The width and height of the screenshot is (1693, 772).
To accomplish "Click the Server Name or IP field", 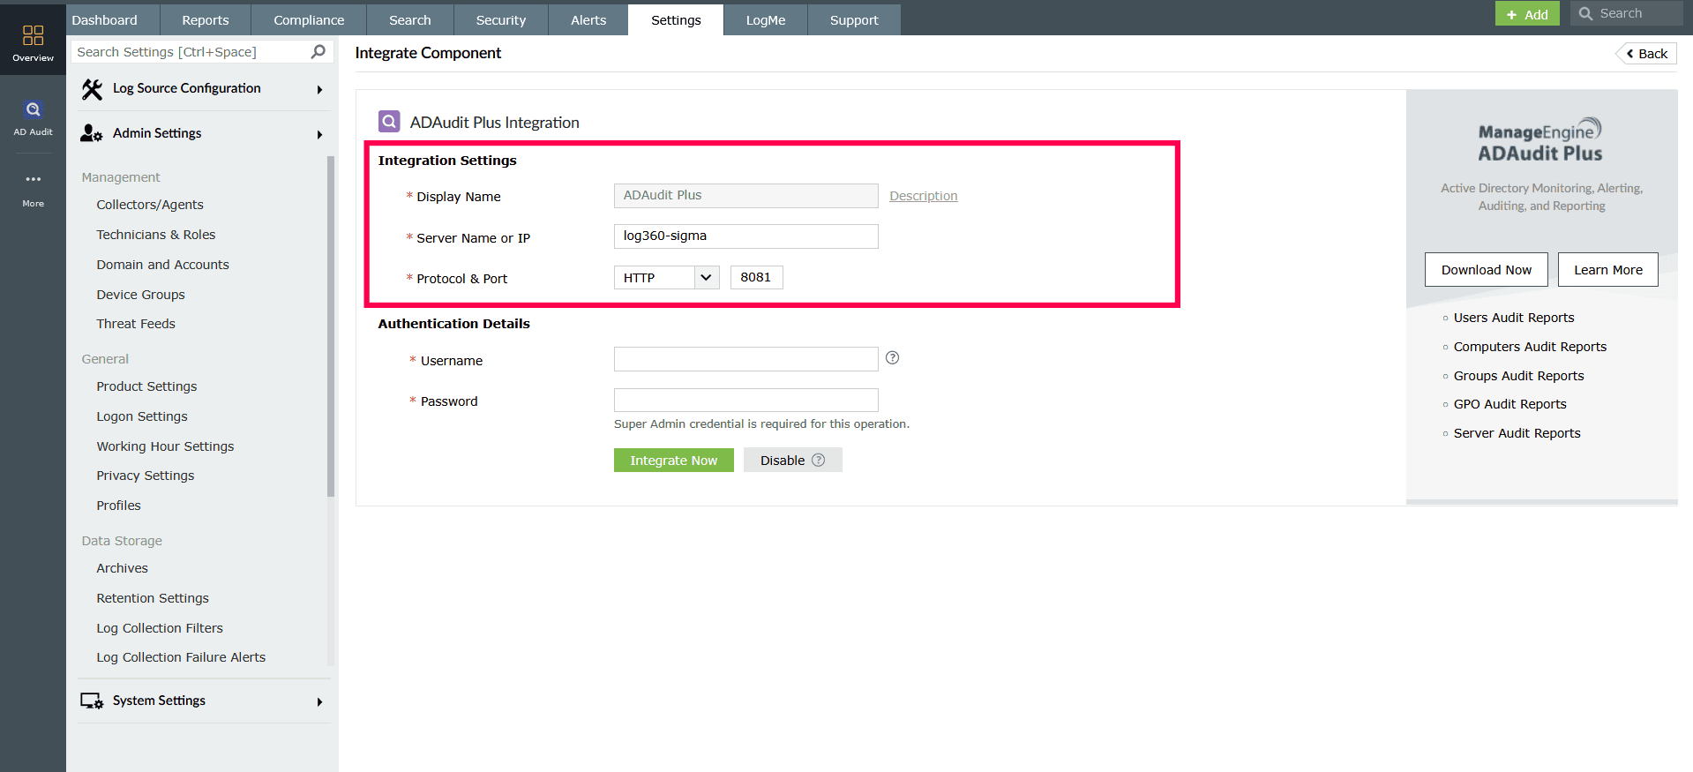I will coord(746,236).
